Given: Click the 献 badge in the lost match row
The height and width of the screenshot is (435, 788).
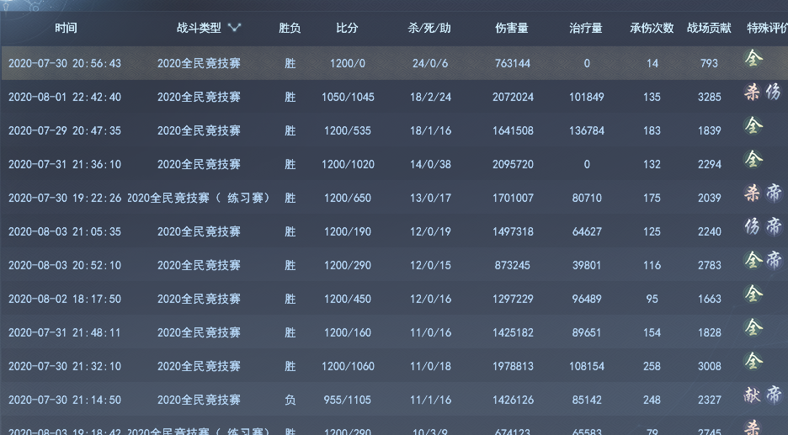Looking at the screenshot, I should [753, 395].
